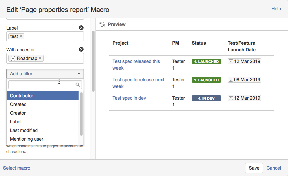Open the Add a filter dropdown

point(45,74)
